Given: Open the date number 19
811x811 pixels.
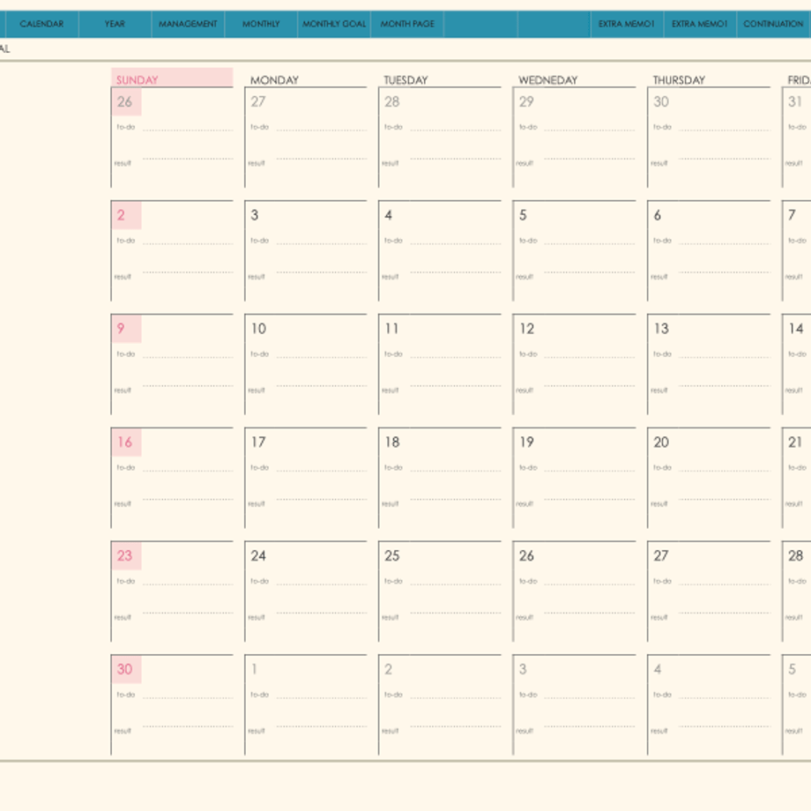Looking at the screenshot, I should coord(526,442).
